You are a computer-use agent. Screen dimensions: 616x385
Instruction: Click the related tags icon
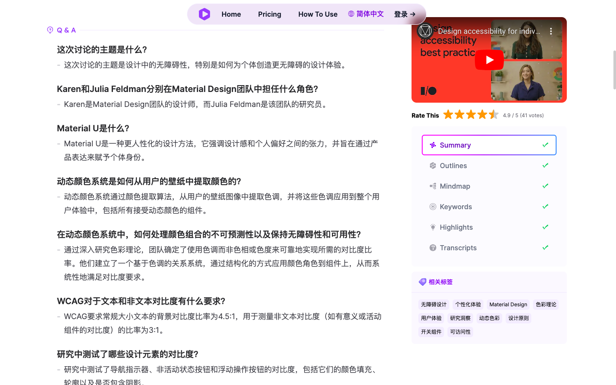[x=423, y=282]
